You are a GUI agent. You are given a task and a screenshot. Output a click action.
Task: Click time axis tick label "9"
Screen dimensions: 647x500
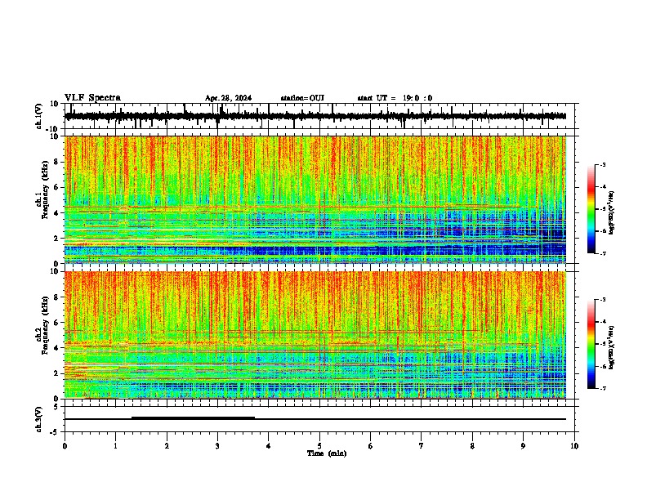523,446
